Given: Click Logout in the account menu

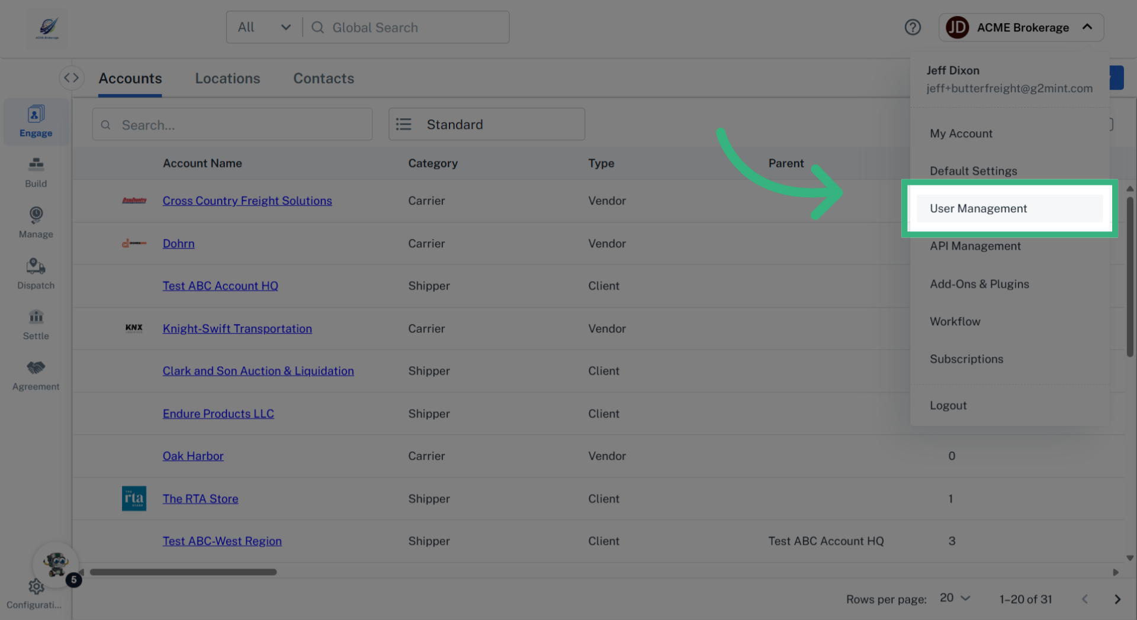Looking at the screenshot, I should [948, 405].
